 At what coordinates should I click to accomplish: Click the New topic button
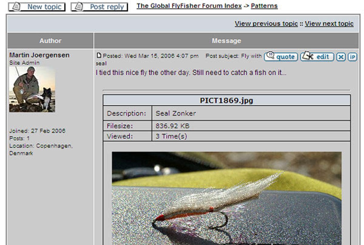(37, 7)
